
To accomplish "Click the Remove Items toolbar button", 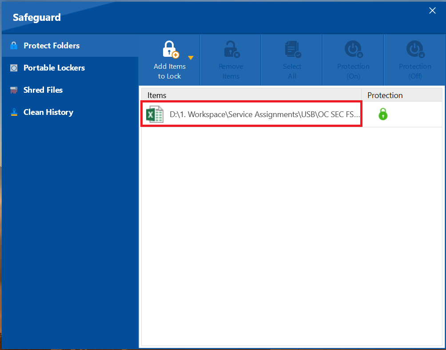I will (231, 60).
